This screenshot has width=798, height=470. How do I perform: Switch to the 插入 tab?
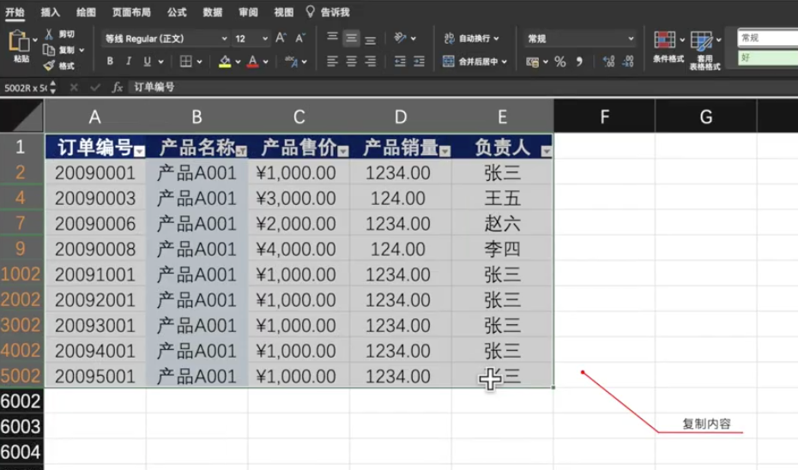[x=51, y=12]
